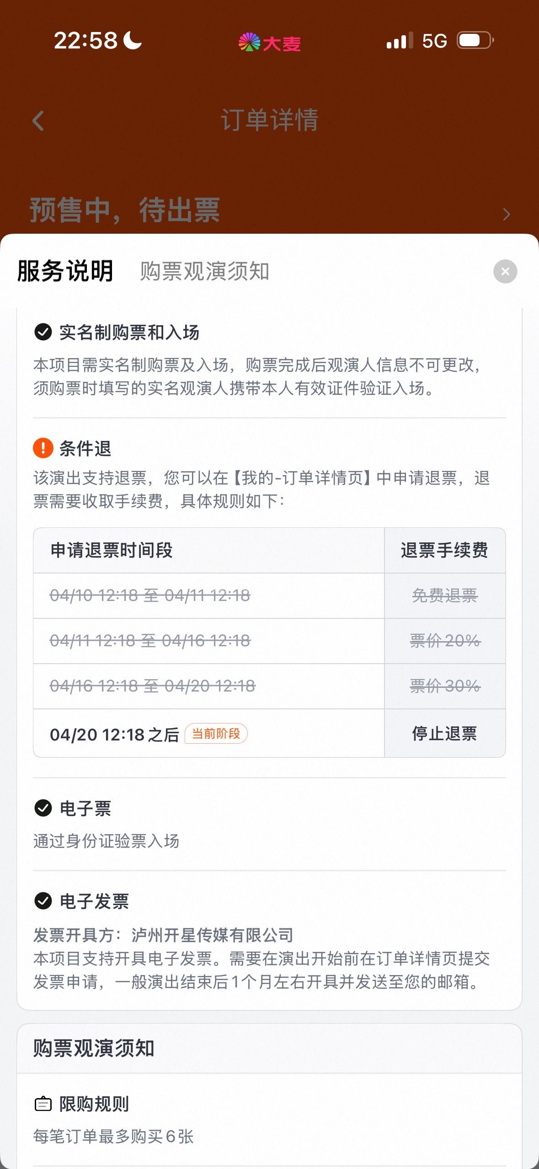Tap the orange warning icon for 条件退

pos(43,448)
